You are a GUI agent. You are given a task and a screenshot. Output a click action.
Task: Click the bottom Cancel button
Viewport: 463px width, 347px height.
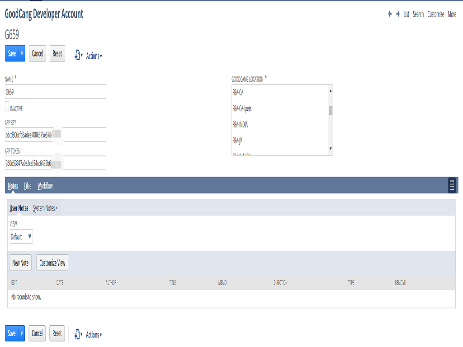(x=37, y=333)
